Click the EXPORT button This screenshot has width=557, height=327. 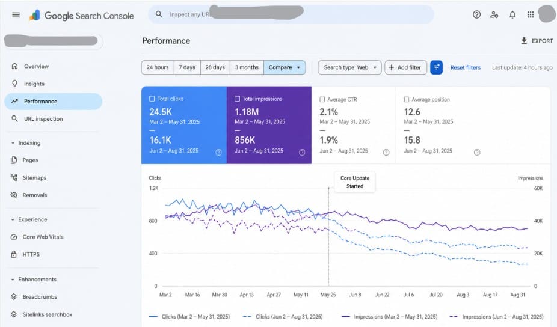point(537,41)
